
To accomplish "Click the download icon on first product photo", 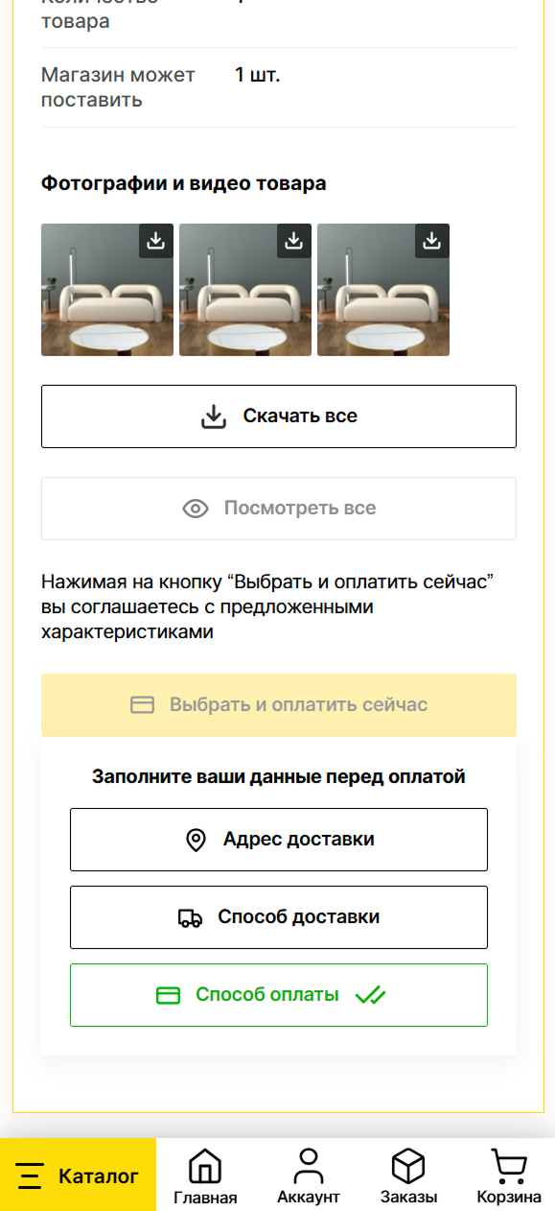I will tap(154, 242).
